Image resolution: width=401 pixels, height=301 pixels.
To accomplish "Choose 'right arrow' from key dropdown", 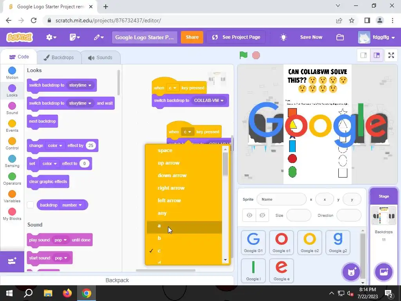I will [184, 188].
